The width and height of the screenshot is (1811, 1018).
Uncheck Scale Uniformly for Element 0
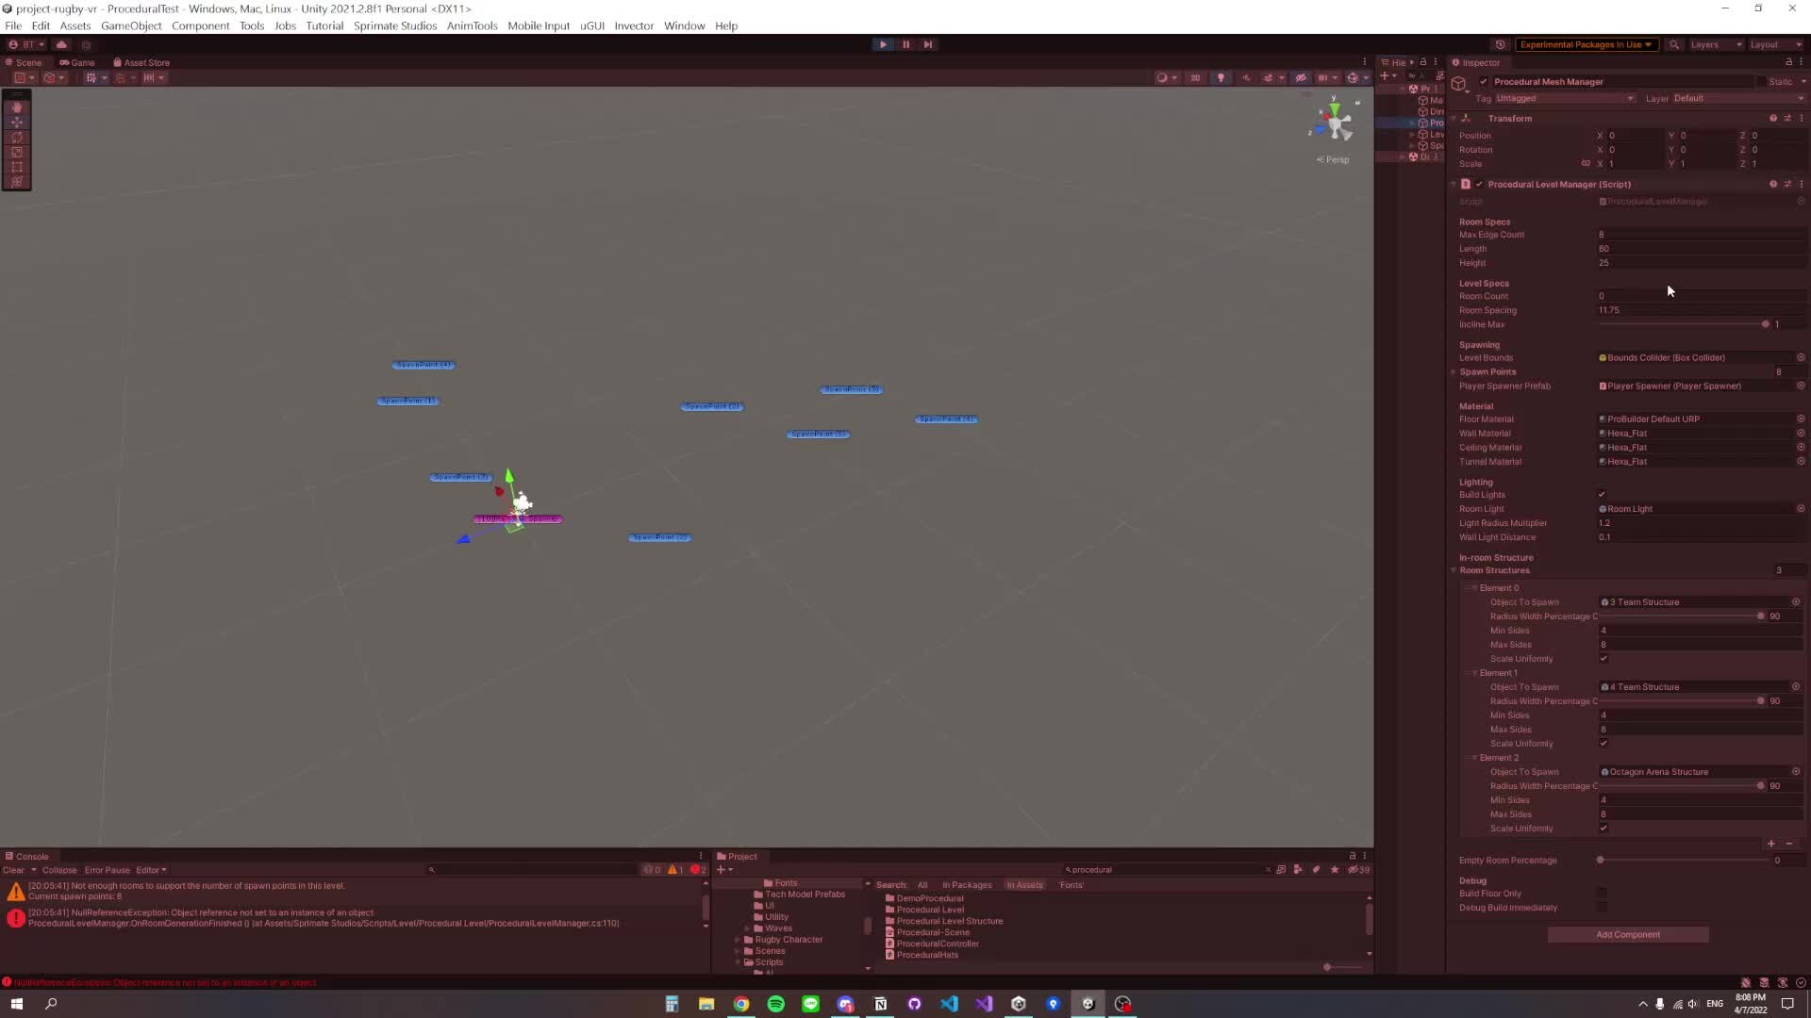(1603, 659)
